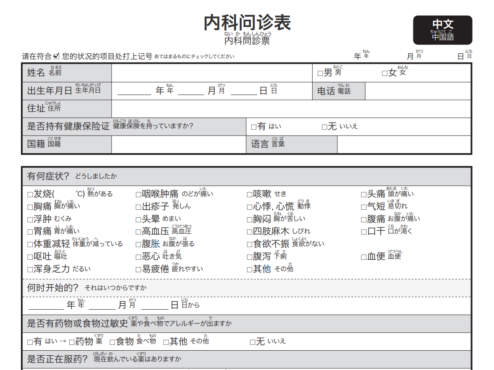This screenshot has width=494, height=370.
Task: Select the 血便 bloody stool checkbox
Action: 364,257
